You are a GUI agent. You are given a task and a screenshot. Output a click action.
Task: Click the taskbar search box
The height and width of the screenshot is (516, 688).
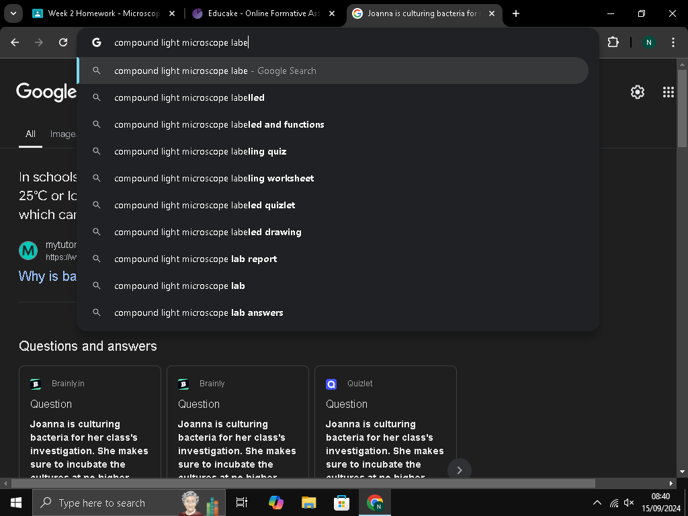coord(129,503)
